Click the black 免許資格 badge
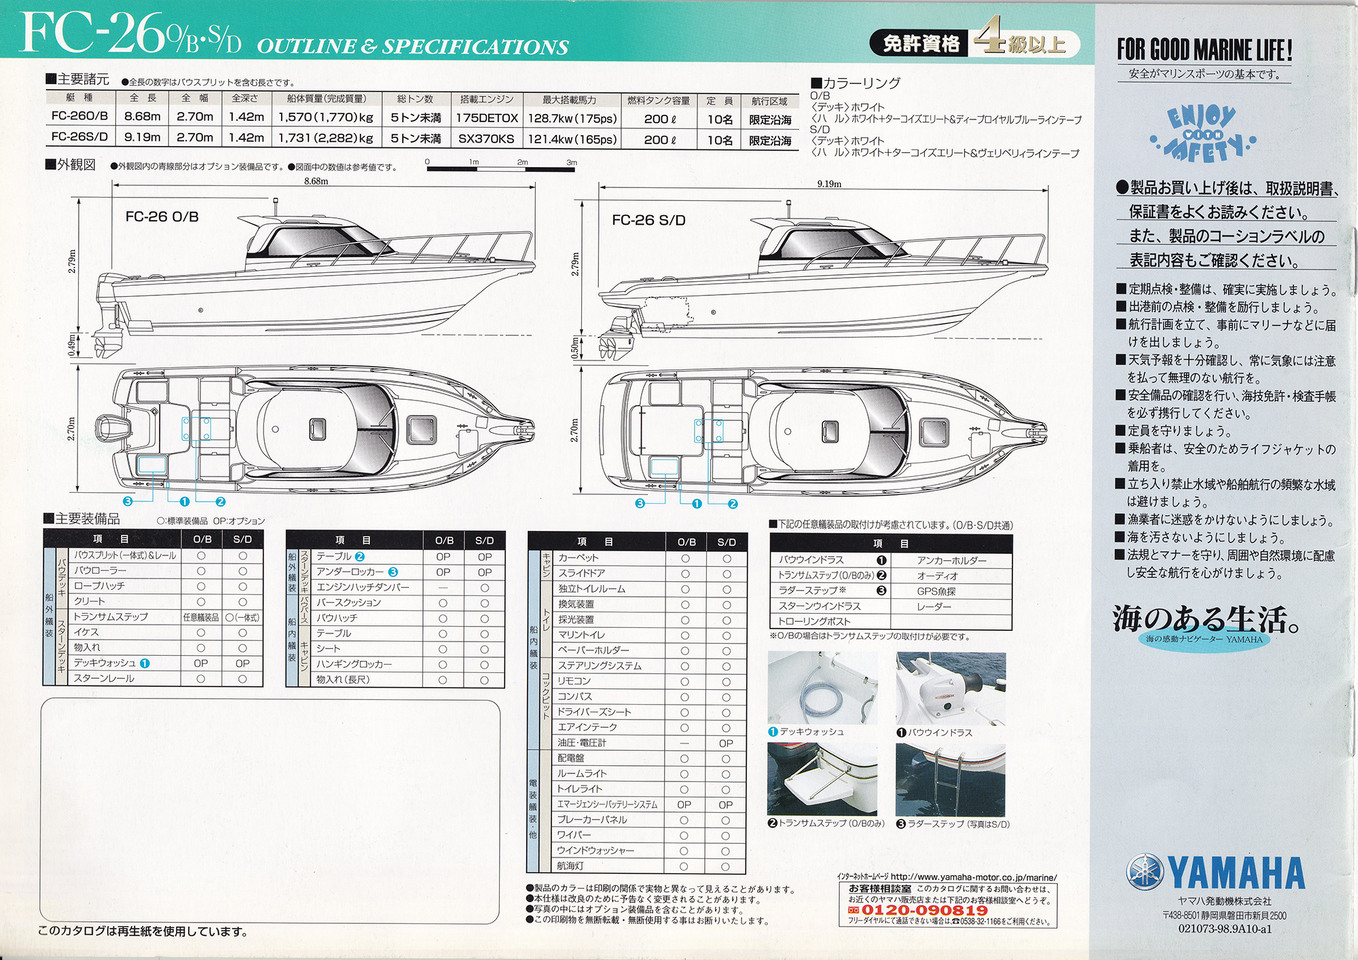 [x=919, y=43]
